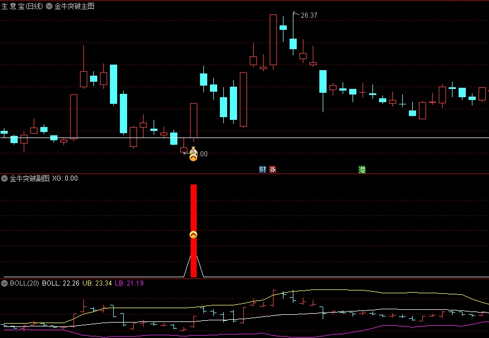
Task: Click the 金牛突破主图 indicator name
Action: click(x=74, y=6)
